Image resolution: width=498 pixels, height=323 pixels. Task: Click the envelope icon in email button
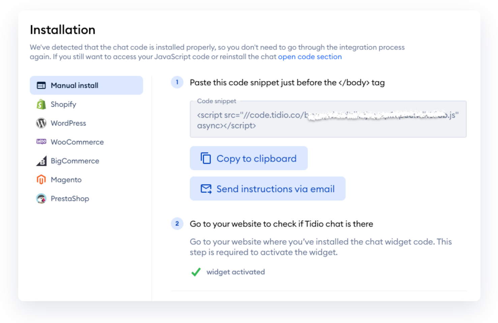click(x=206, y=189)
